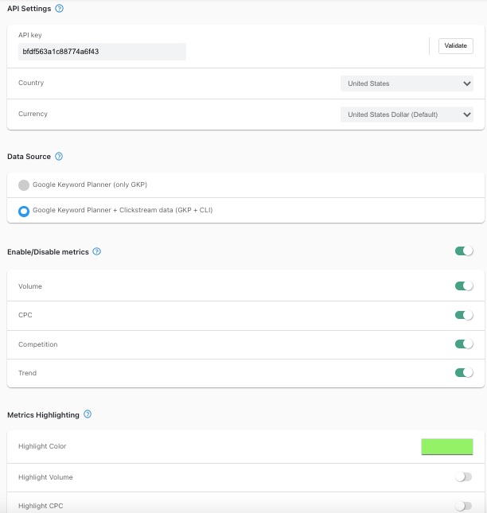The height and width of the screenshot is (513, 487).
Task: Click the Country dropdown chevron arrow
Action: pos(466,84)
